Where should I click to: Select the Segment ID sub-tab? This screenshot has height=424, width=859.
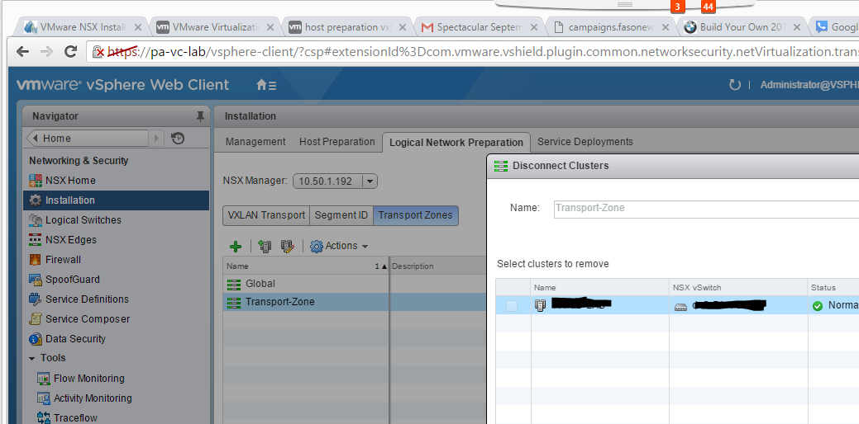point(341,215)
